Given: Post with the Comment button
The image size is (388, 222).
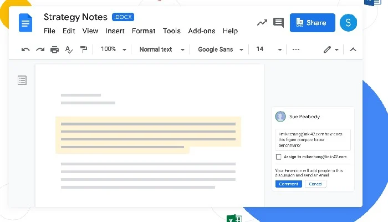Looking at the screenshot, I should click(289, 184).
